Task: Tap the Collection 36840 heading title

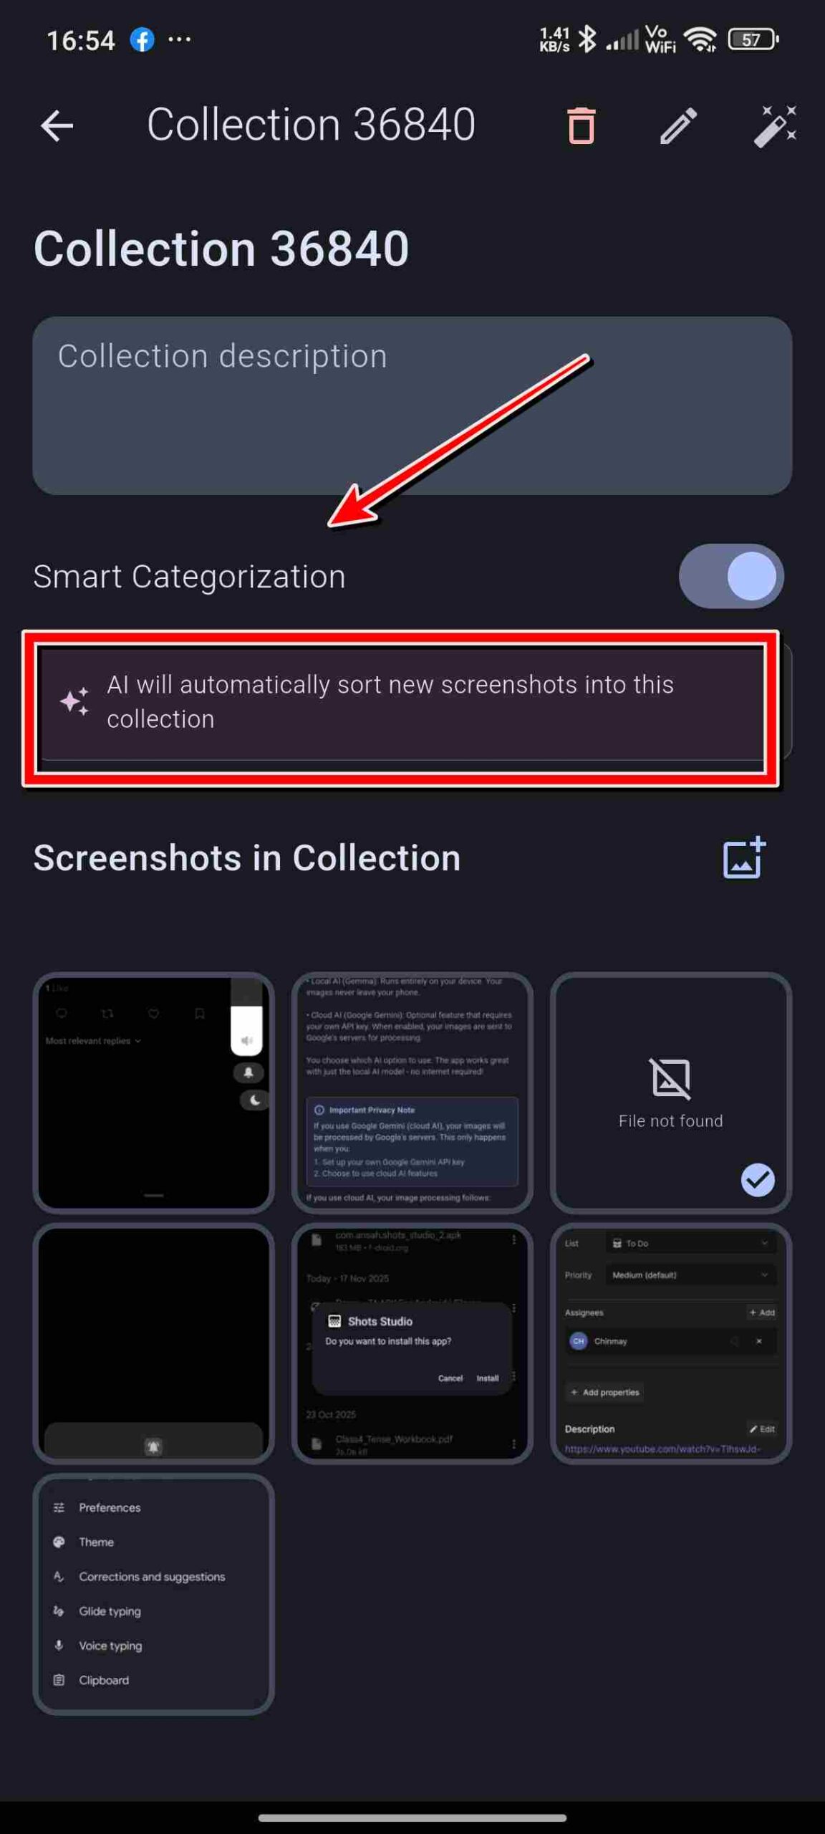Action: tap(221, 249)
